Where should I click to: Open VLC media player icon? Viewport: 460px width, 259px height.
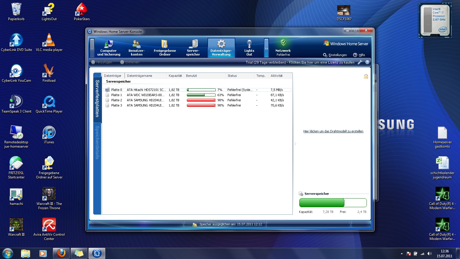(x=49, y=43)
